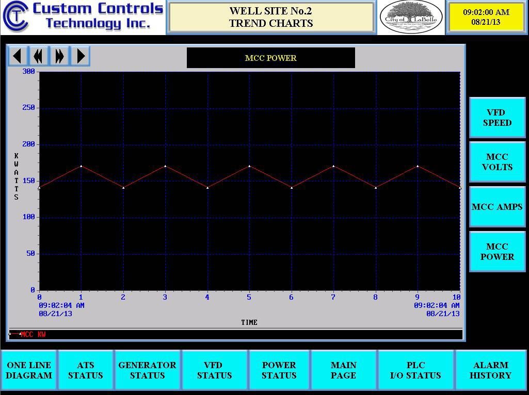Go to the ATS Status page
This screenshot has width=529, height=395.
click(86, 370)
